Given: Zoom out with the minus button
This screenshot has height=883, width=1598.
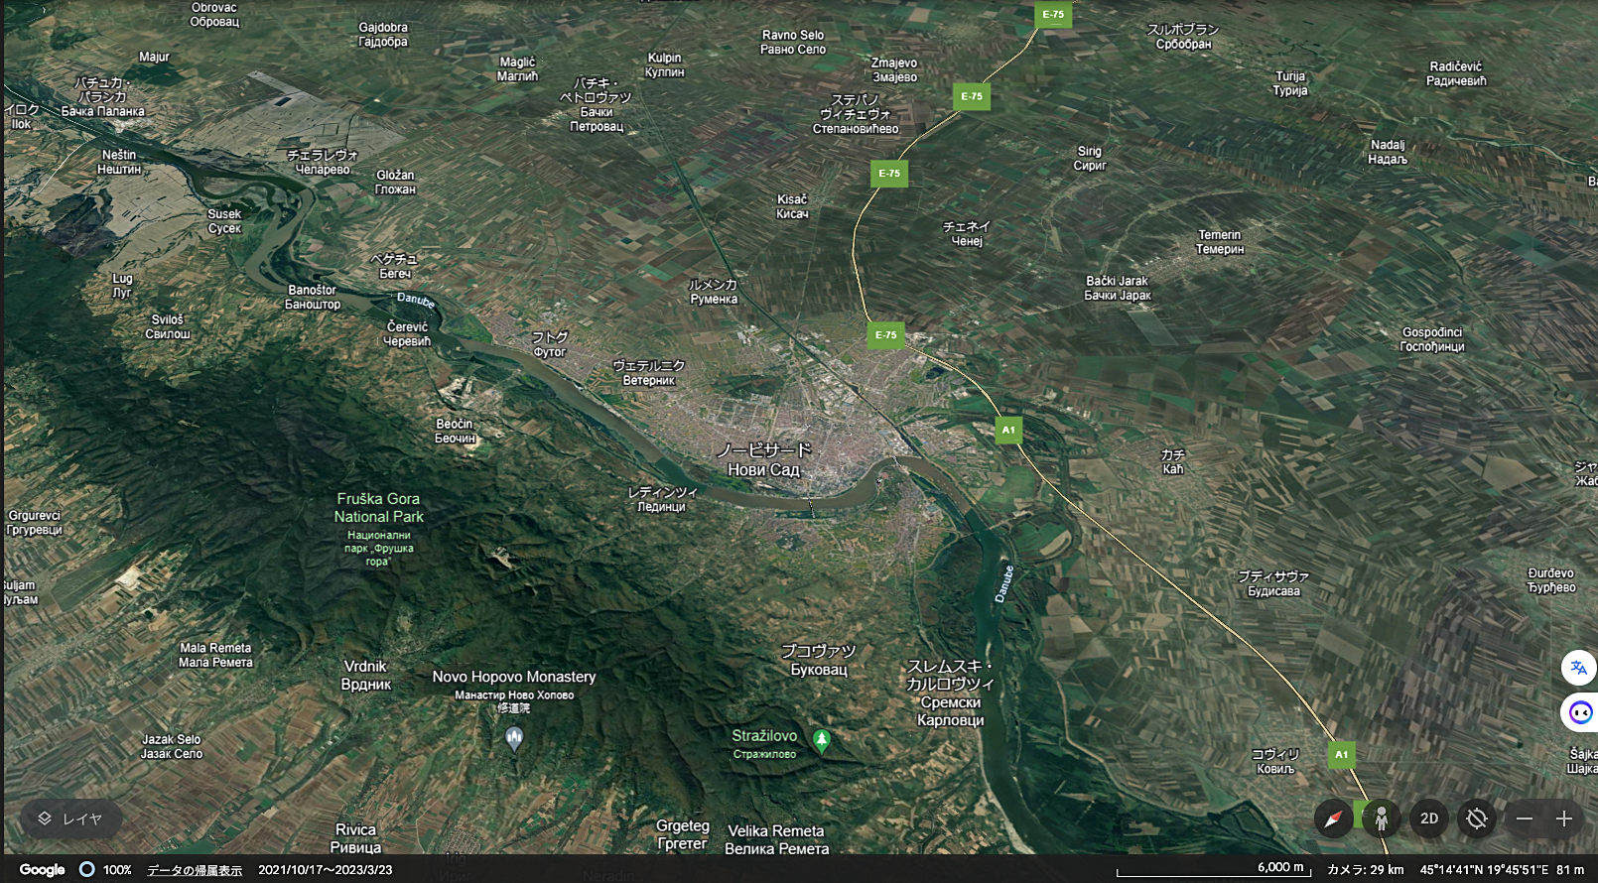Looking at the screenshot, I should pyautogui.click(x=1525, y=819).
